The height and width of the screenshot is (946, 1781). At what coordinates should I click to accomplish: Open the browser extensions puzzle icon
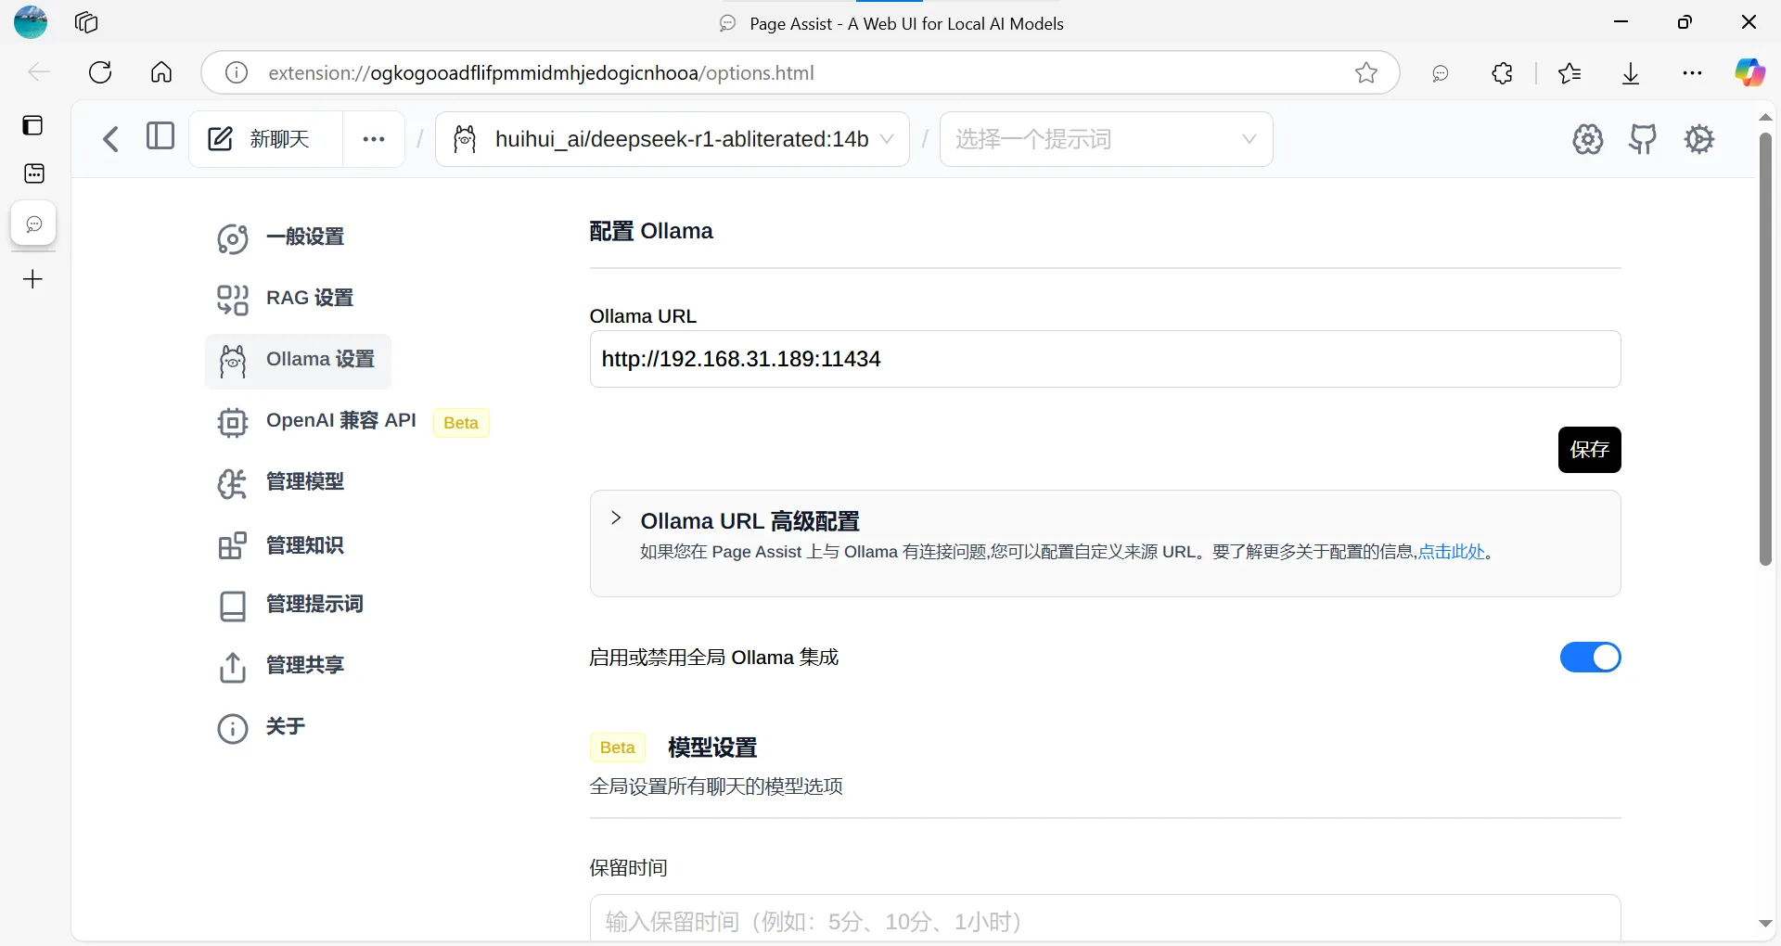click(x=1502, y=72)
